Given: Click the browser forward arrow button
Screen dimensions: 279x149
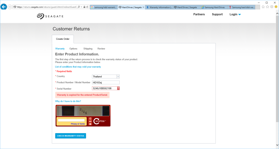Looking at the screenshot, I should click(10, 7).
